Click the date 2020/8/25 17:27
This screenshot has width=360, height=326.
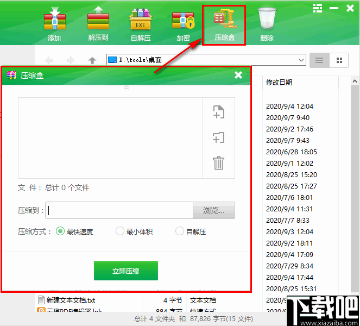292,186
